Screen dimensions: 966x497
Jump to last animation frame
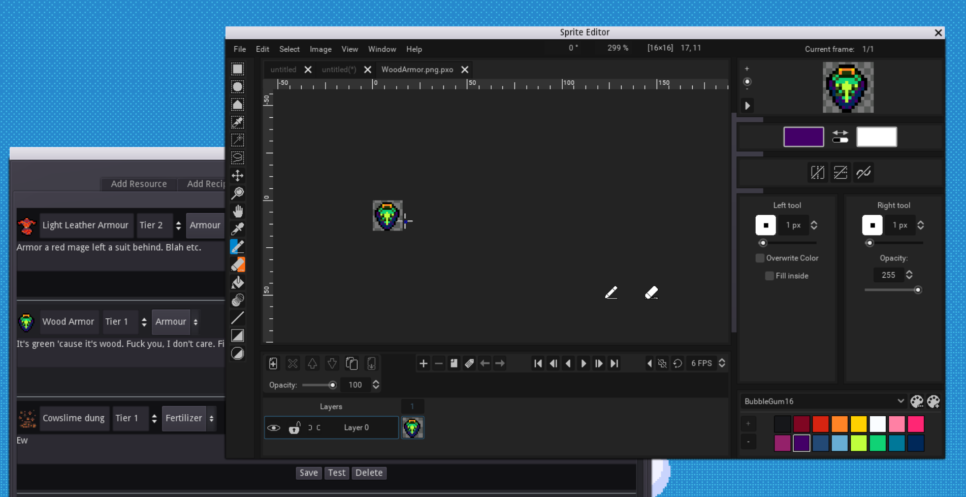pos(614,363)
